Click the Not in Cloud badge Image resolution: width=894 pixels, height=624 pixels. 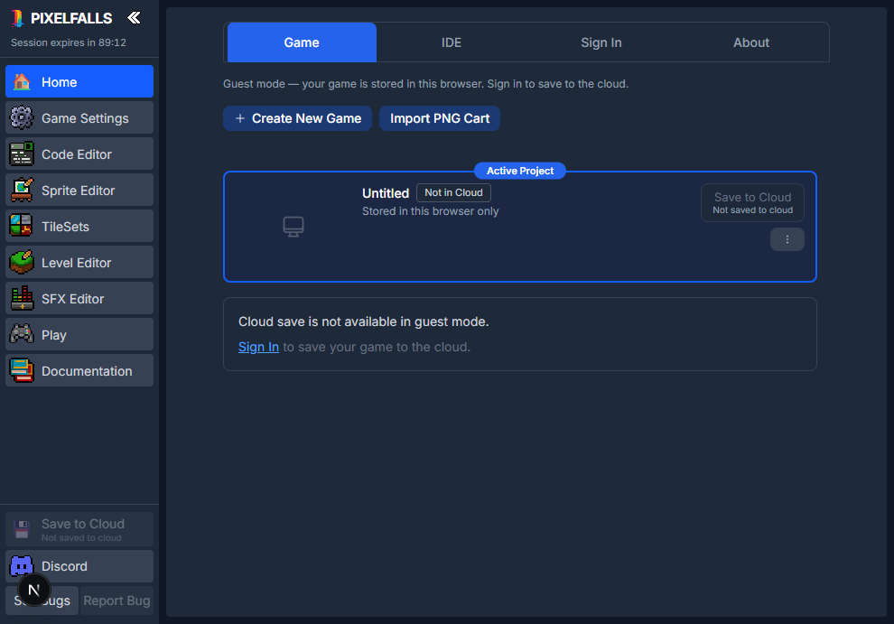tap(453, 192)
